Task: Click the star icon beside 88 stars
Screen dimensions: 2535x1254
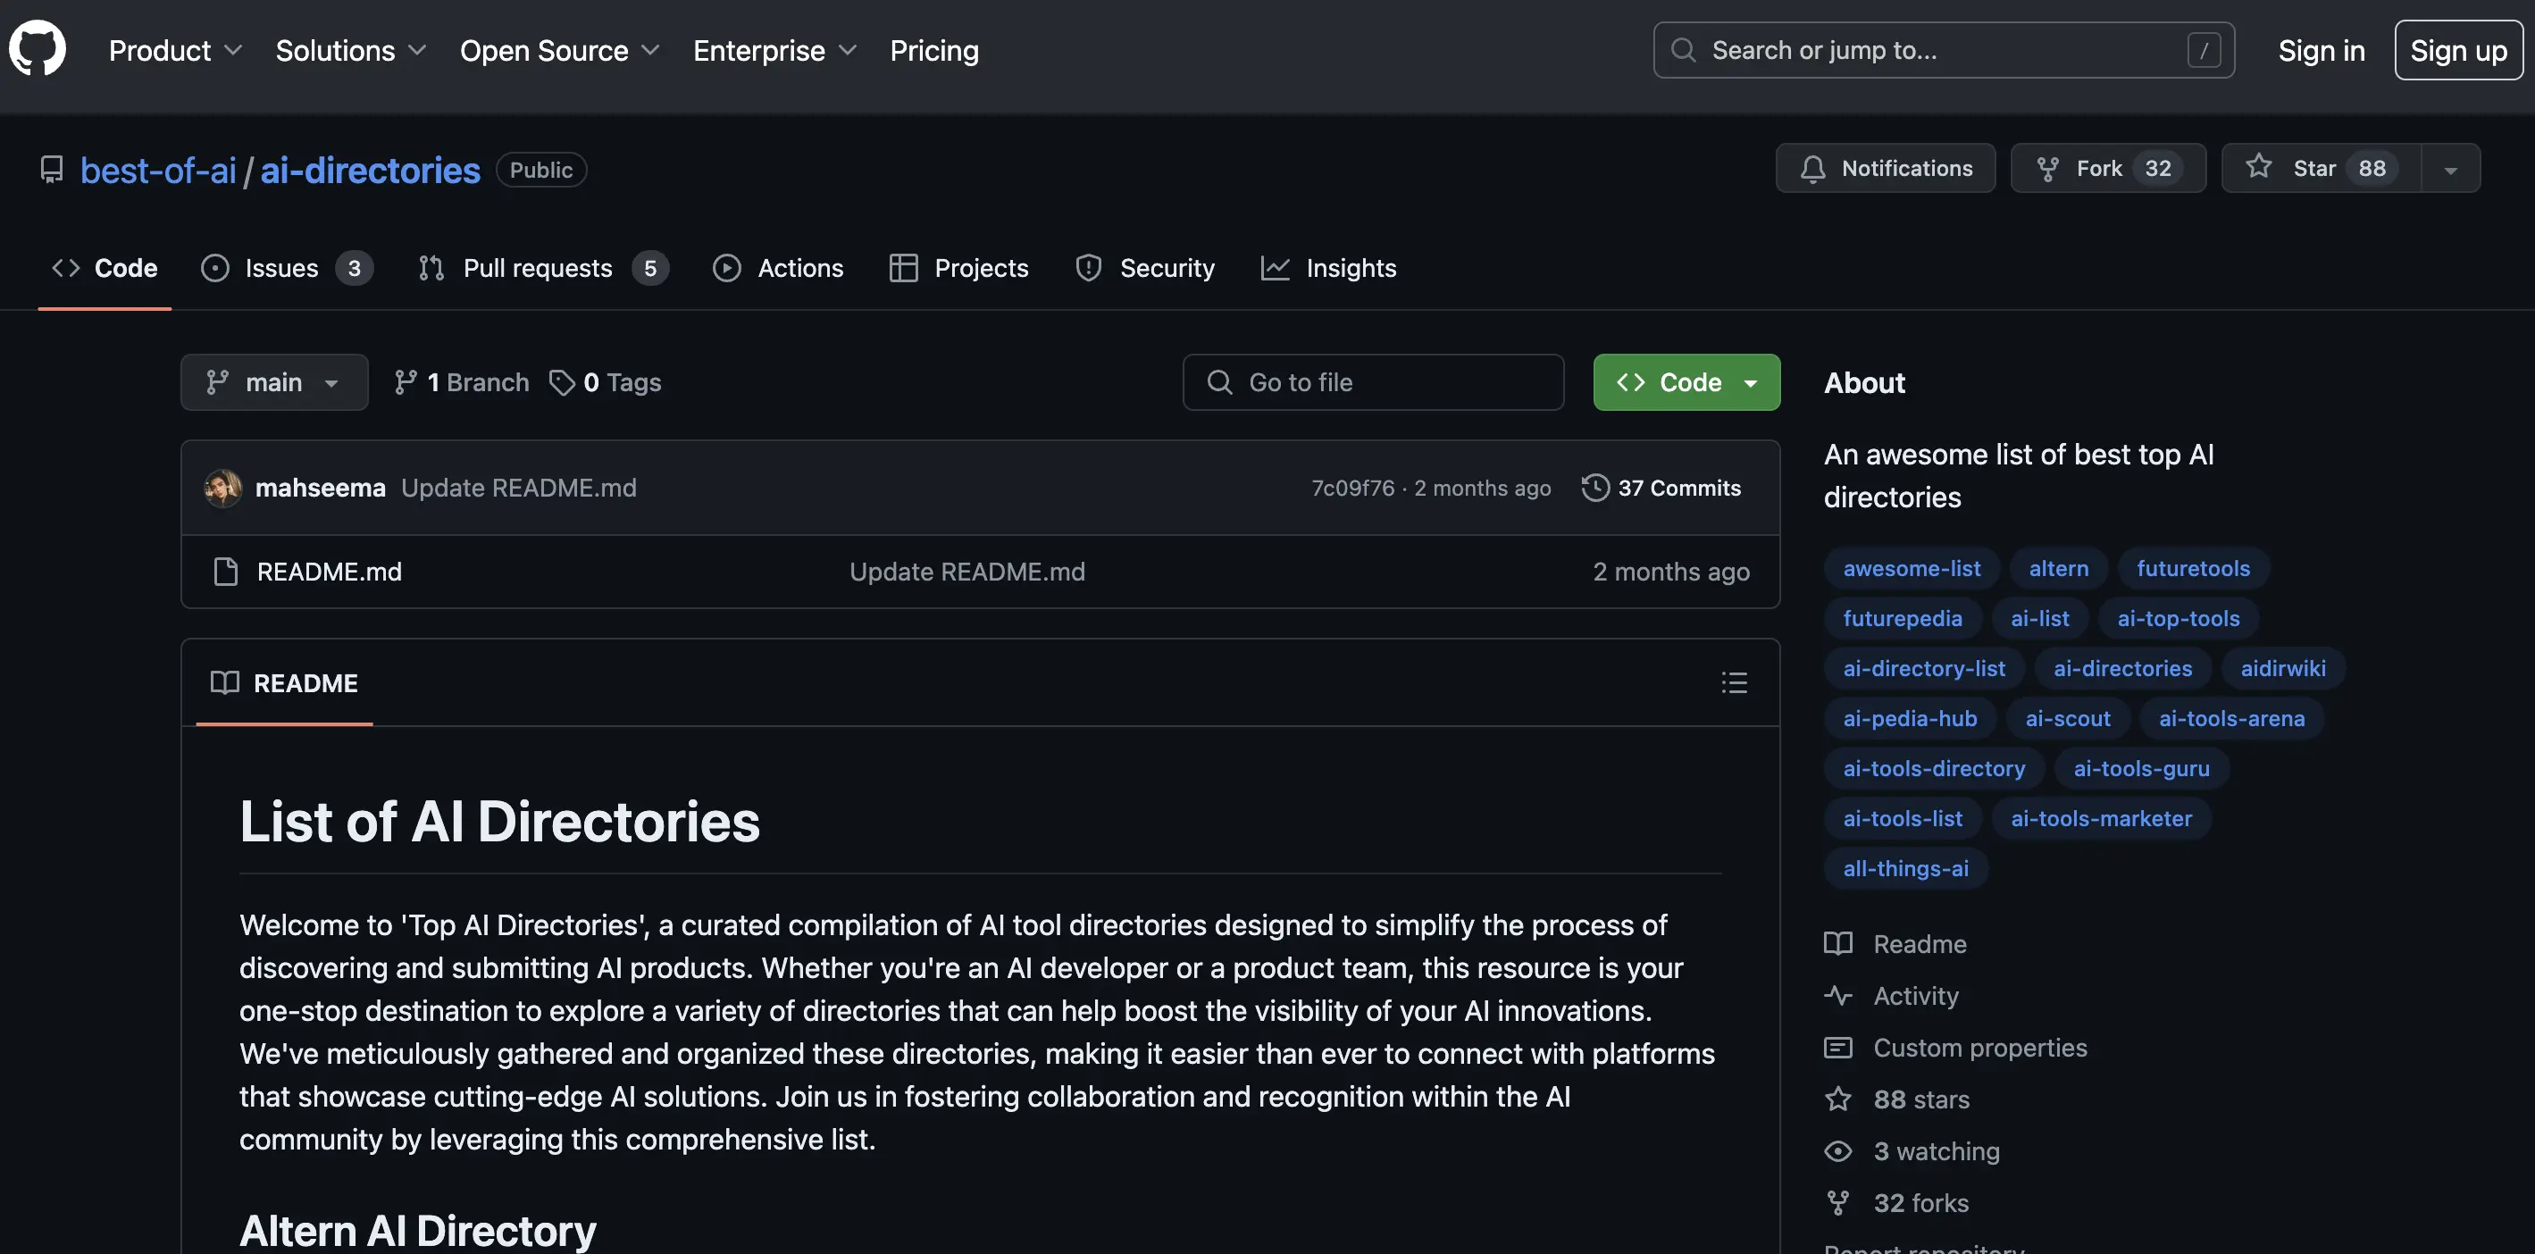Action: click(x=1837, y=1099)
